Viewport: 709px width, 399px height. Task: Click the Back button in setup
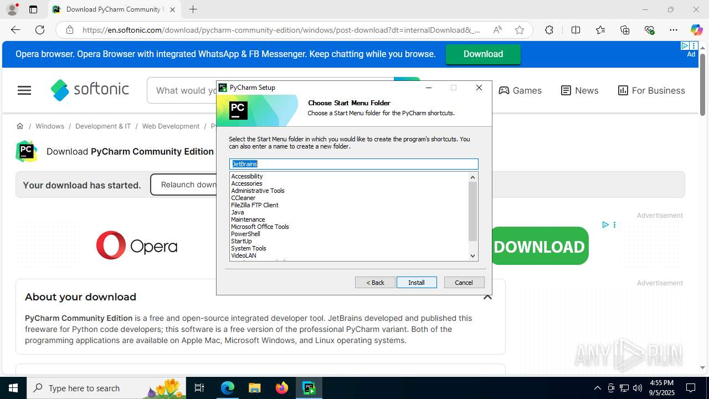[375, 283]
